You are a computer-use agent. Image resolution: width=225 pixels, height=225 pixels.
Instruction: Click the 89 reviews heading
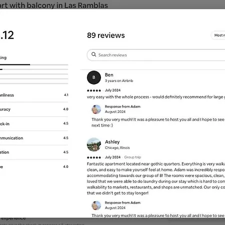[106, 35]
